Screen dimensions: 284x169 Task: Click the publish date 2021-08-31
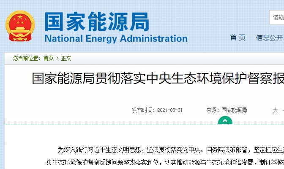click(170, 110)
